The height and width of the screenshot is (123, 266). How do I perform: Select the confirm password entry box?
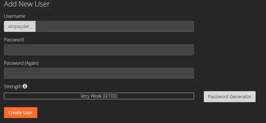99,73
